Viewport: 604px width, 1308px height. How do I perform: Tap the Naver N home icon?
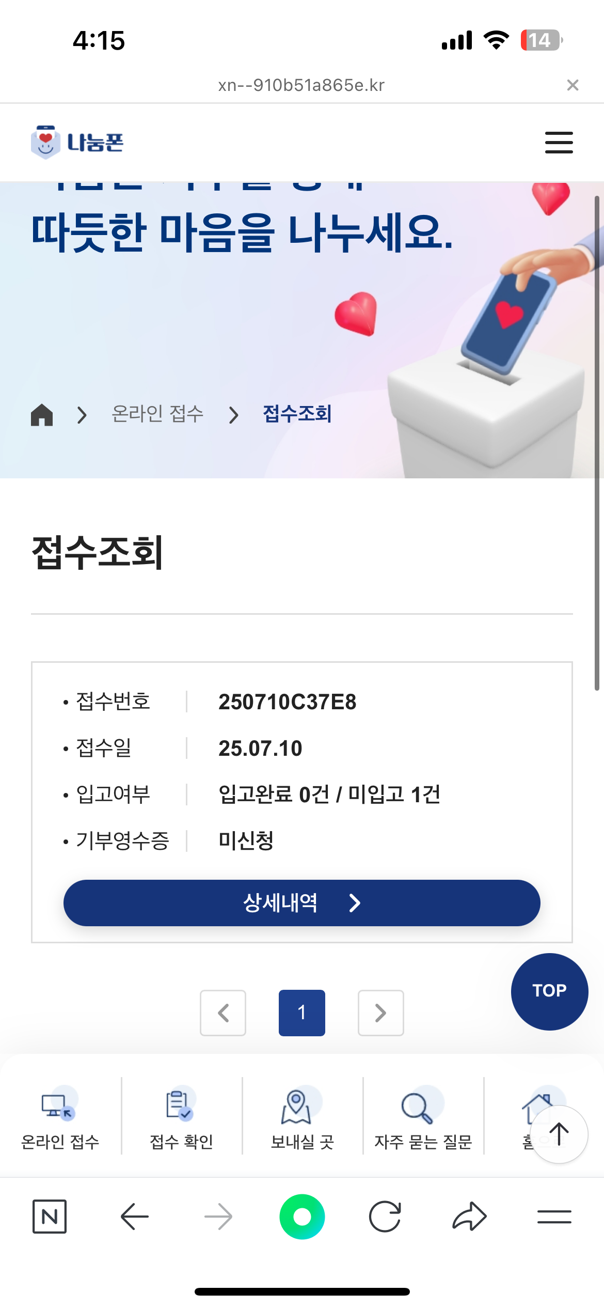pos(50,1216)
